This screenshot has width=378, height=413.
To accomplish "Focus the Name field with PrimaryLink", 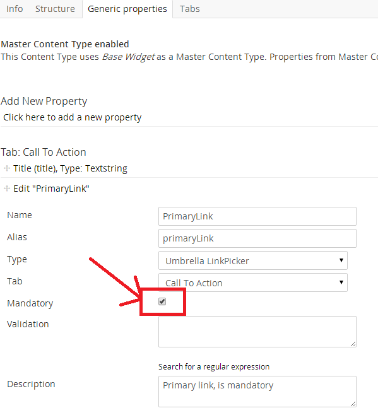I will (257, 216).
